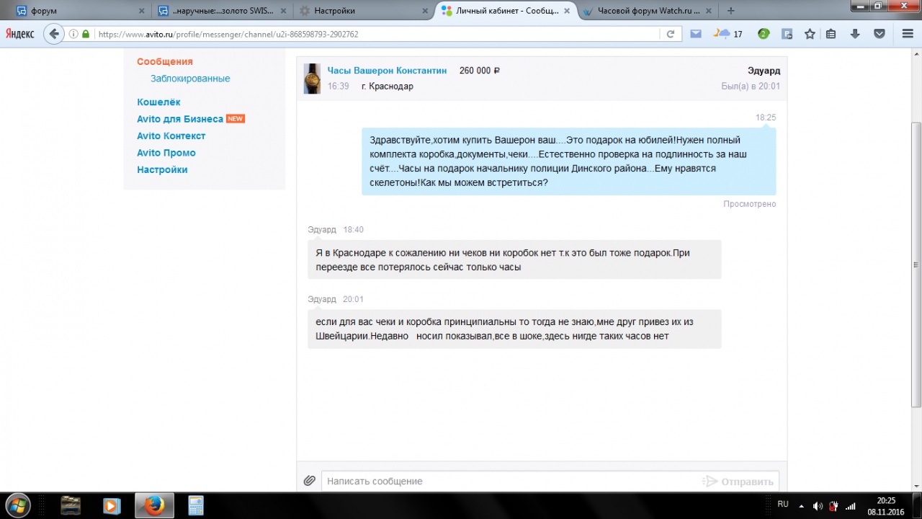
Task: Open the Настройки sidebar link
Action: point(162,170)
